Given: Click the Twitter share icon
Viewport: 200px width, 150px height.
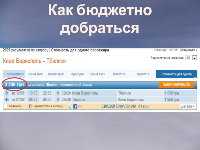Looking at the screenshot, I should click(x=70, y=106).
